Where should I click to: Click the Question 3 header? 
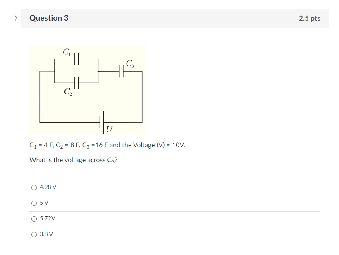(50, 18)
